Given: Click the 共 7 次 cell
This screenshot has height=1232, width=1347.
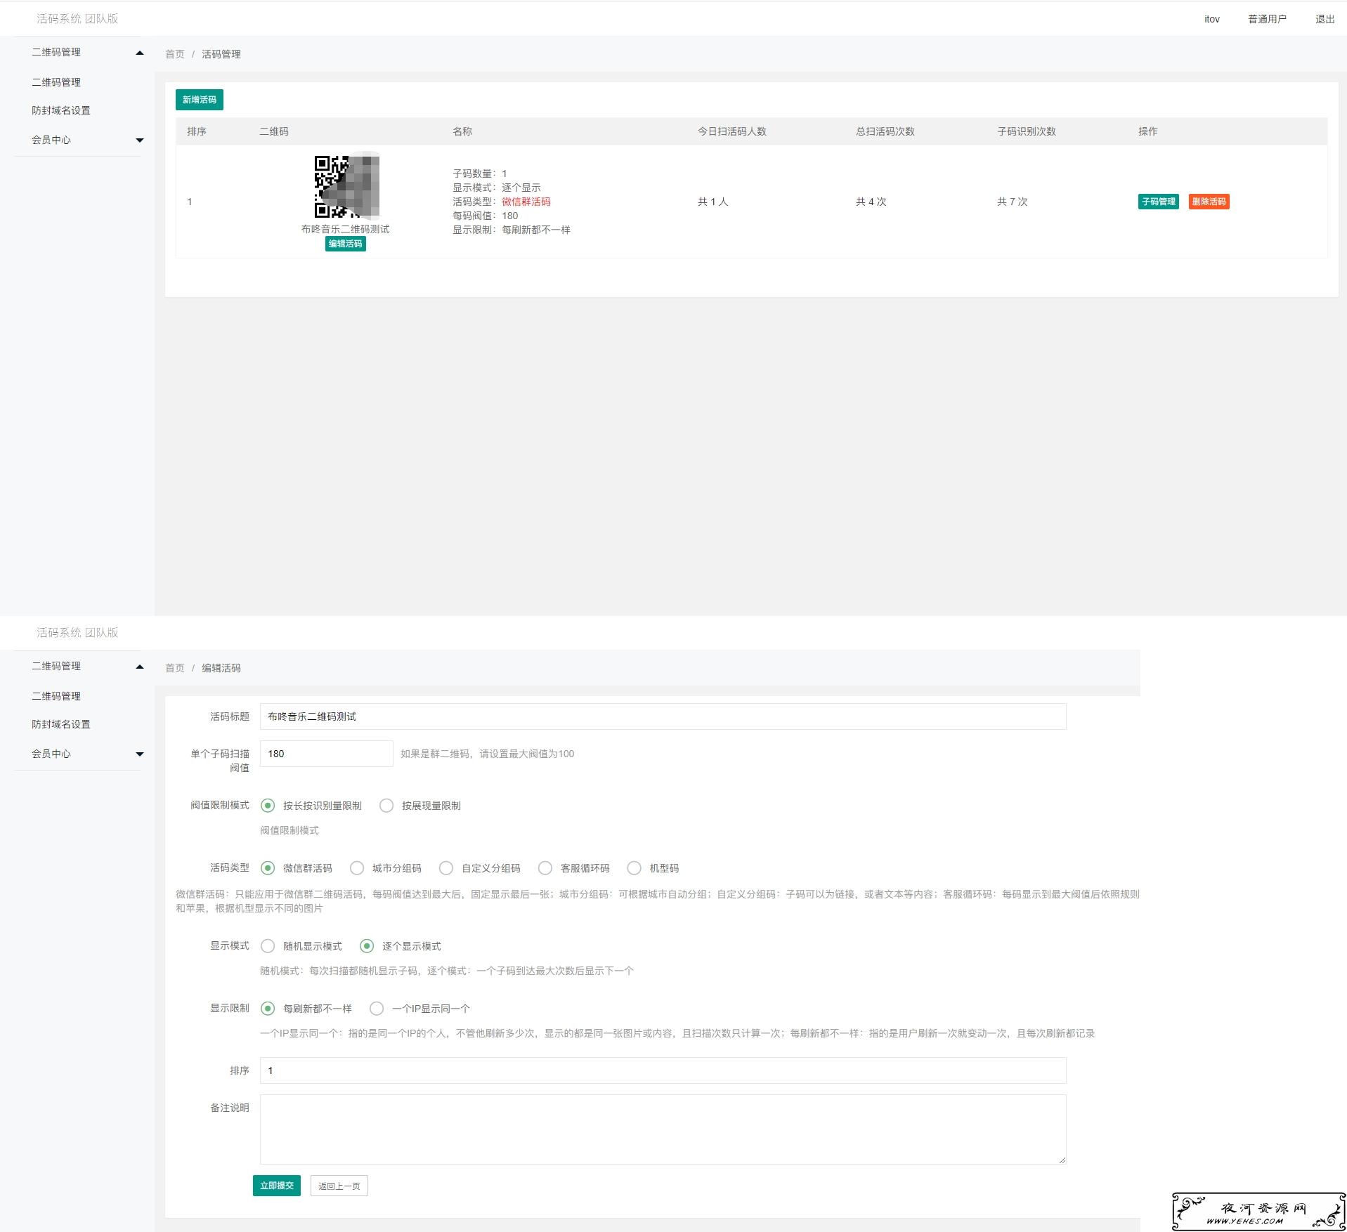Looking at the screenshot, I should [x=1012, y=202].
